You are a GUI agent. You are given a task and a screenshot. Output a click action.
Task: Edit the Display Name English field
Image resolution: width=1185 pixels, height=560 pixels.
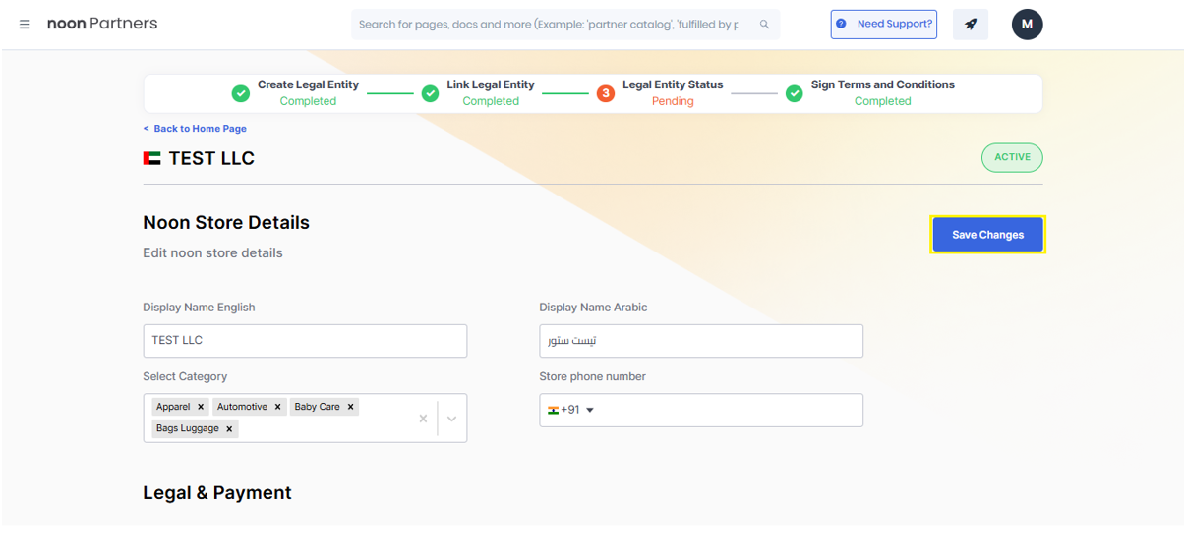305,341
